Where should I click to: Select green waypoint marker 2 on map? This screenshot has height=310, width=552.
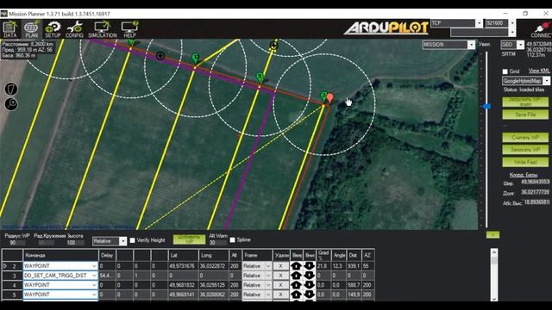pos(323,96)
